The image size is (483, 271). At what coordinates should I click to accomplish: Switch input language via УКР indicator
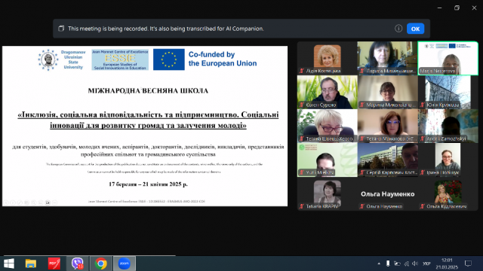click(426, 263)
